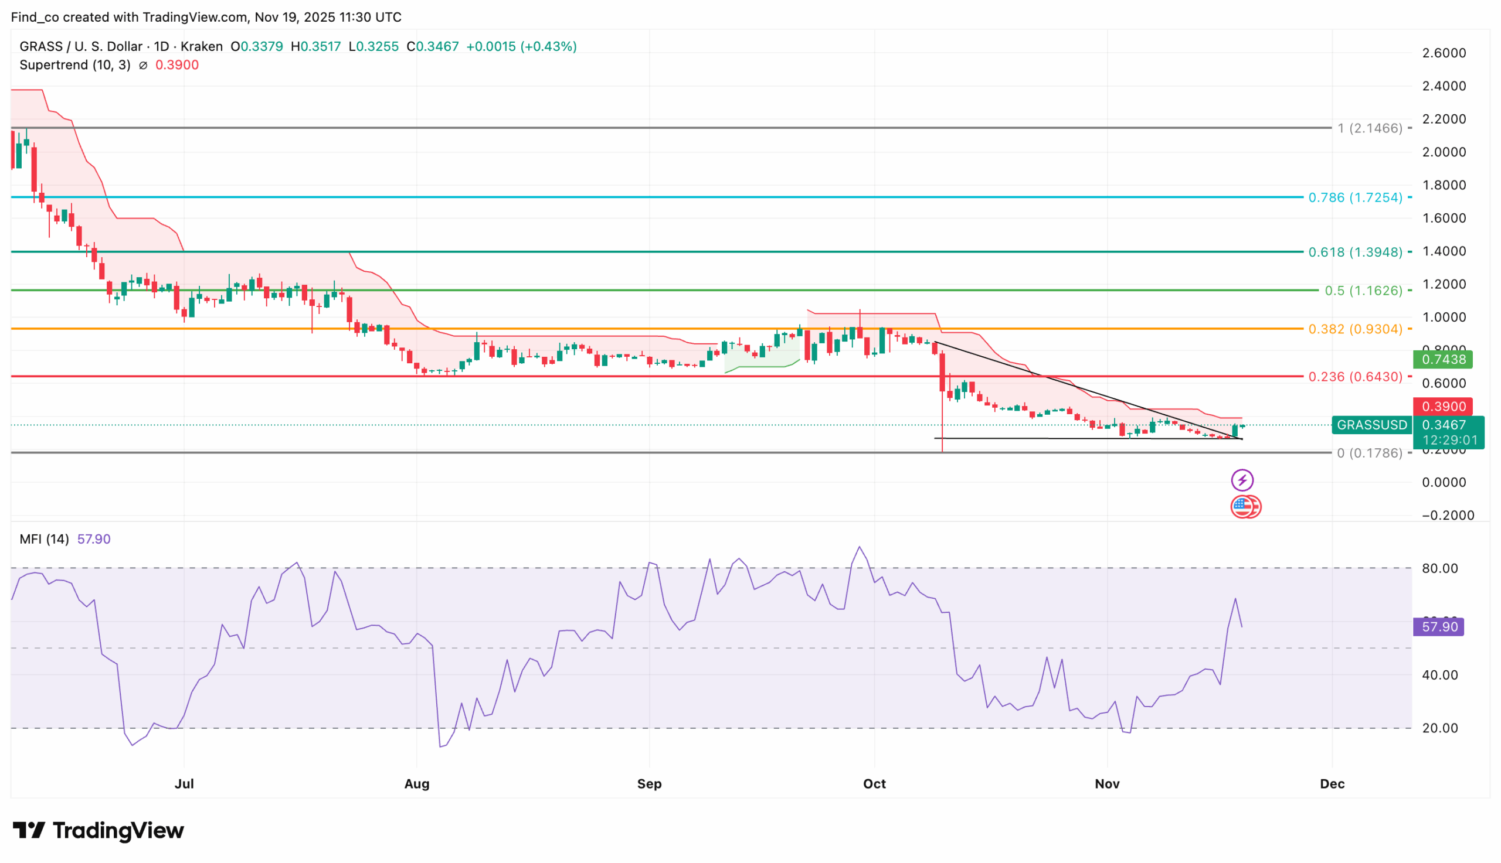Click the empty-set symbol beside Supertrend
Image resolution: width=1501 pixels, height=863 pixels.
pos(143,66)
